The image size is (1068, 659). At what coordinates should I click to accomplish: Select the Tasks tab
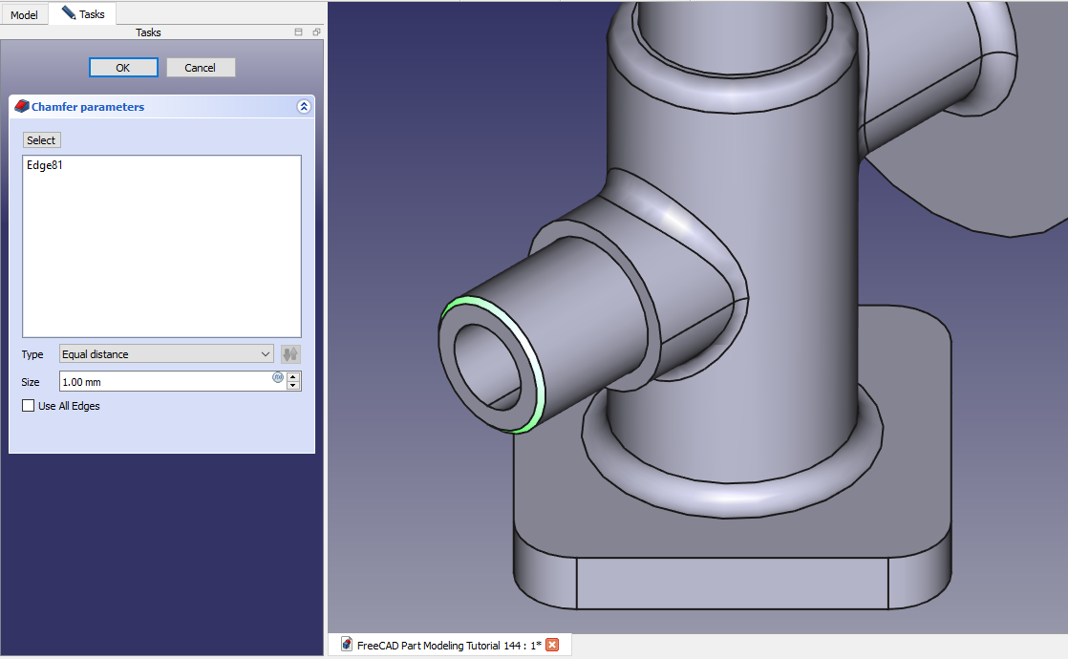click(x=83, y=14)
